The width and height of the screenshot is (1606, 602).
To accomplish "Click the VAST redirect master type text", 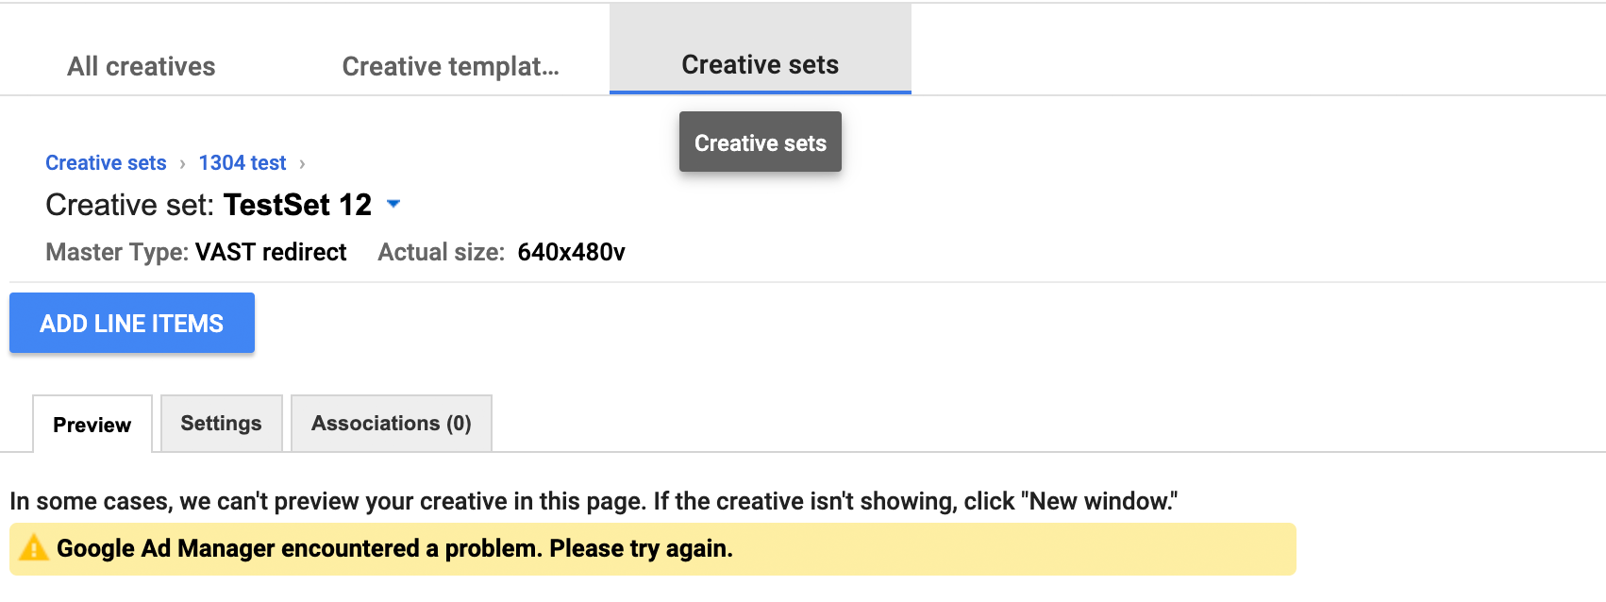I will 270,252.
